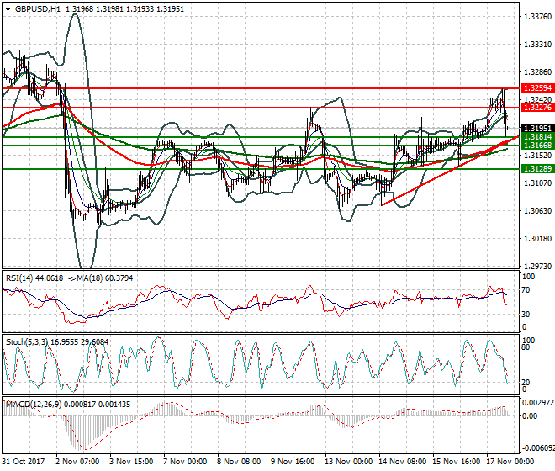
Task: Click the RSI ->MA(18) 60.3794 value
Action: [99, 278]
